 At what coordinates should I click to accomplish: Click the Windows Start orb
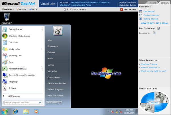5,112
